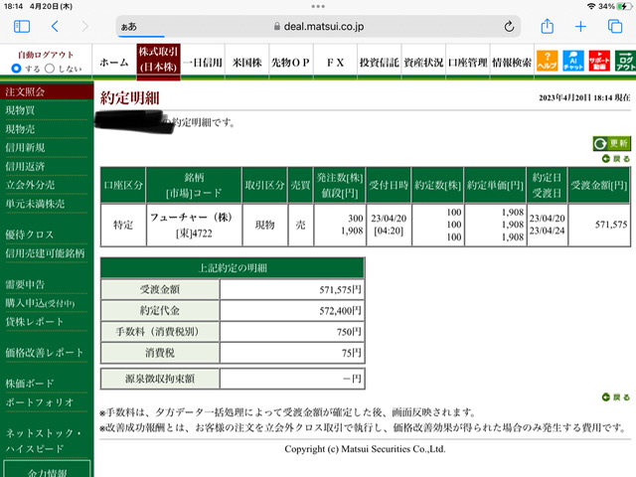Go back with the browser back arrow
636x477 pixels.
[x=56, y=27]
